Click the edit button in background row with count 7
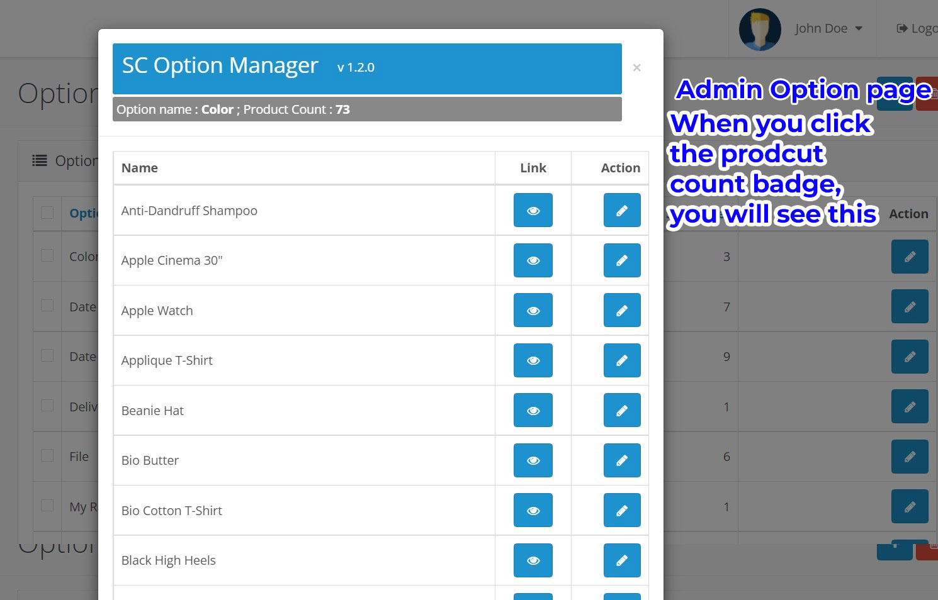Viewport: 938px width, 600px height. pyautogui.click(x=909, y=307)
